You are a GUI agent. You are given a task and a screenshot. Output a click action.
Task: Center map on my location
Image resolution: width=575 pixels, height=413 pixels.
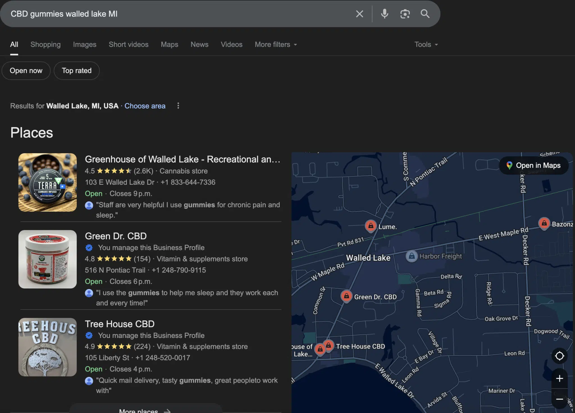[x=559, y=356]
